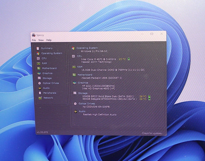Click the SSD 38 °C temperature indicator icon
205x161 pixels.
149,96
